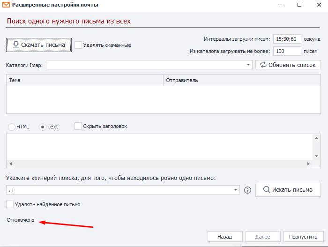Screen dimensions: 328x247
Task: Click the Обновить список button
Action: click(x=288, y=65)
